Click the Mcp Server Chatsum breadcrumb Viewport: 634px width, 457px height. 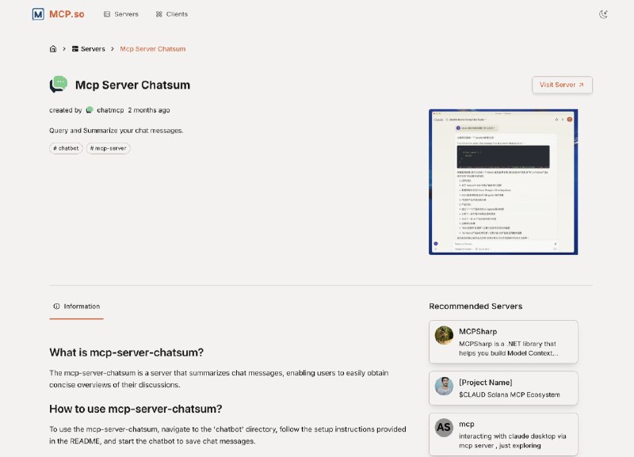click(x=153, y=49)
